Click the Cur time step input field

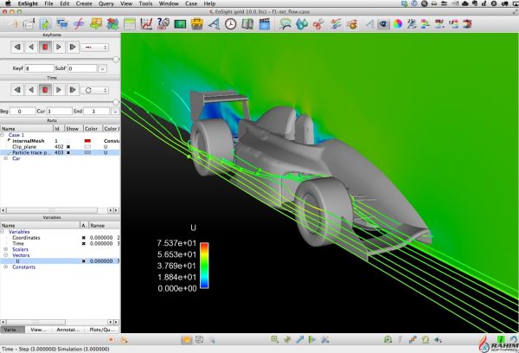tap(59, 111)
